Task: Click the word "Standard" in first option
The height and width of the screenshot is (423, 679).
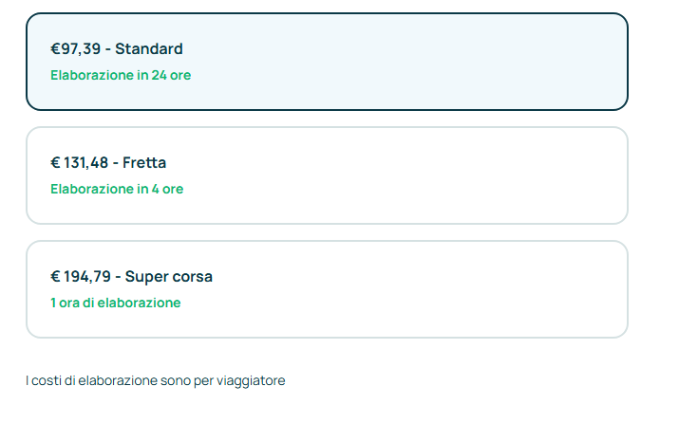Action: click(149, 48)
